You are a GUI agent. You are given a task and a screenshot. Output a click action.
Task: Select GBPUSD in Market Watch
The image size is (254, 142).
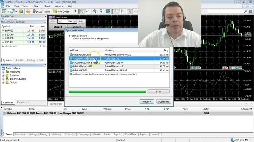click(x=23, y=39)
